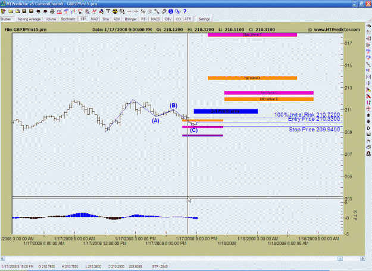
Task: Toggle the MACD study button
Action: [x=155, y=19]
